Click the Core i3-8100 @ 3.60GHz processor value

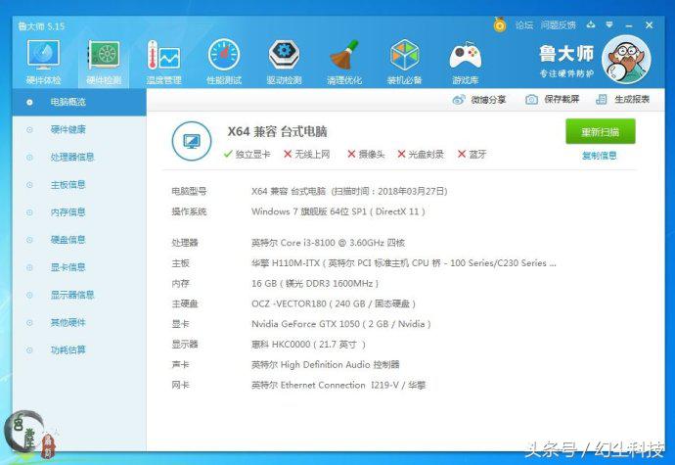(329, 243)
